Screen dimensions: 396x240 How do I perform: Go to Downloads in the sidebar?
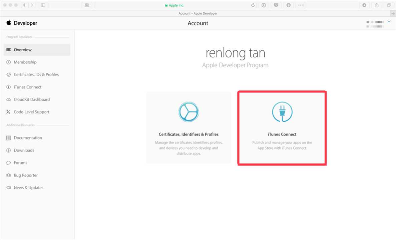pos(24,150)
